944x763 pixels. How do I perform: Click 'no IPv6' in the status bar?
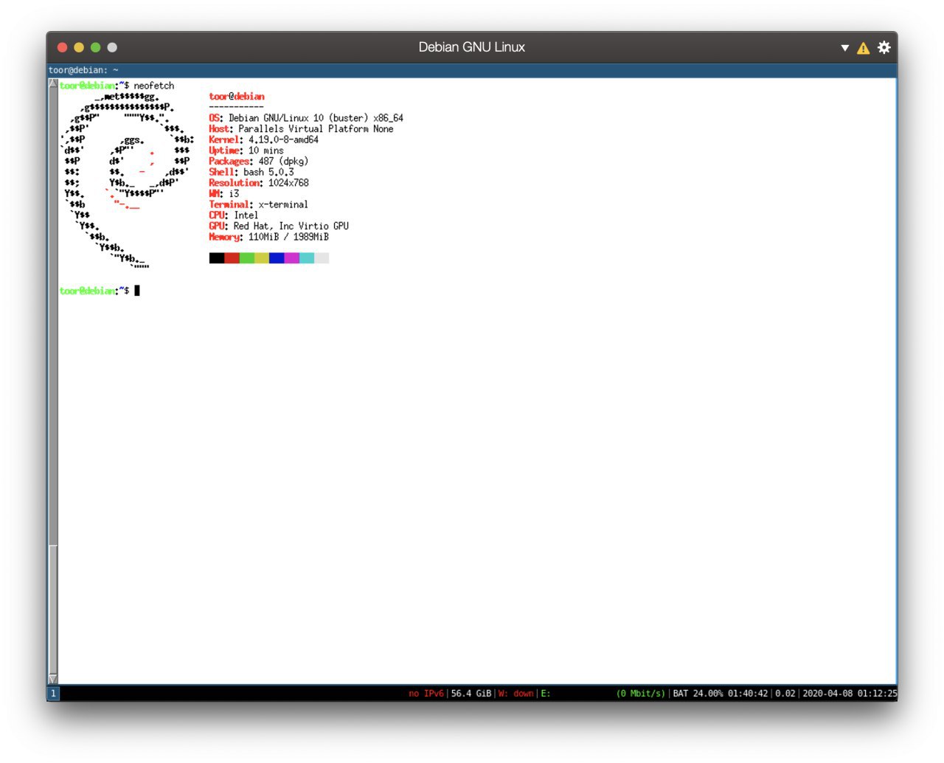pos(426,694)
